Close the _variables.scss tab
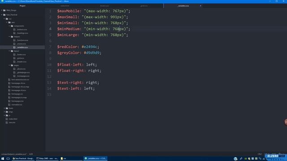Screen dimensions: 287x161 200,6
